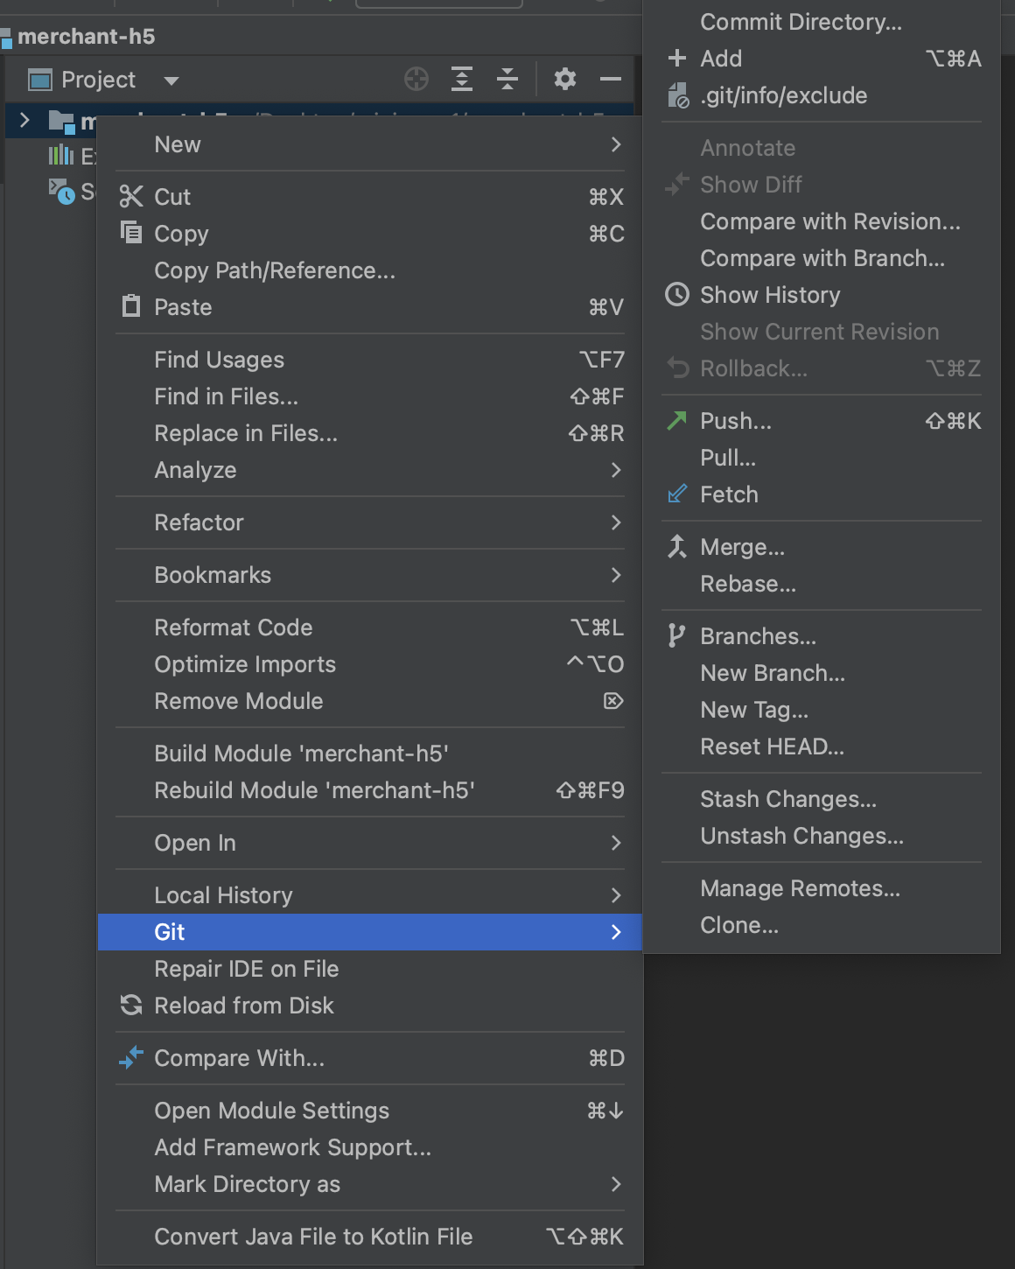
Task: Expand the Refactor submenu chevron
Action: click(x=616, y=522)
